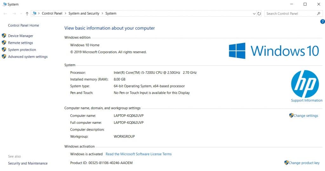The width and height of the screenshot is (325, 171).
Task: Open Control Panel Home
Action: coord(23,25)
